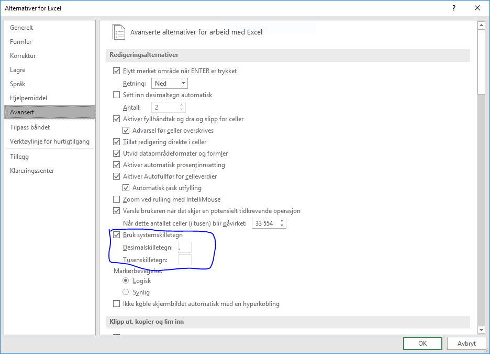Open the Formler options category

[50, 41]
